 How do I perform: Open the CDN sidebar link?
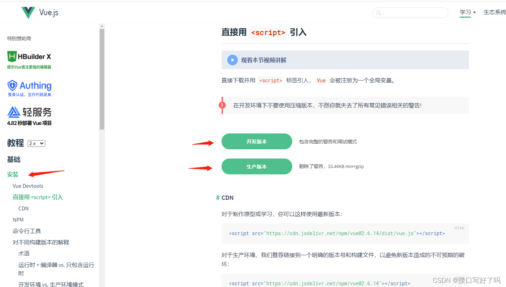[23, 208]
